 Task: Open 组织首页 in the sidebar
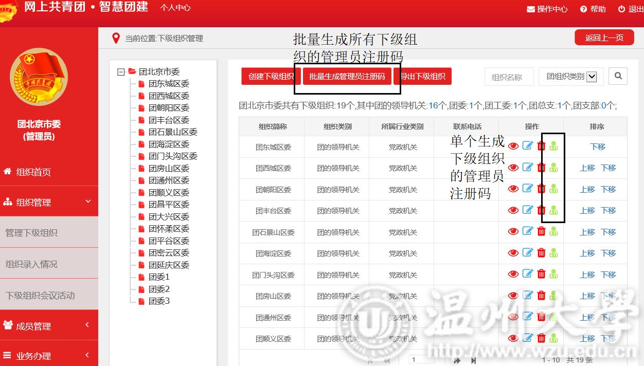33,172
